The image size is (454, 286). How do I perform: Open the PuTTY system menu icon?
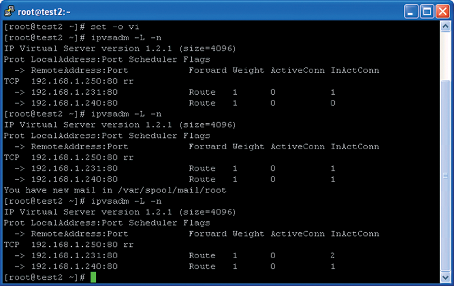click(9, 11)
